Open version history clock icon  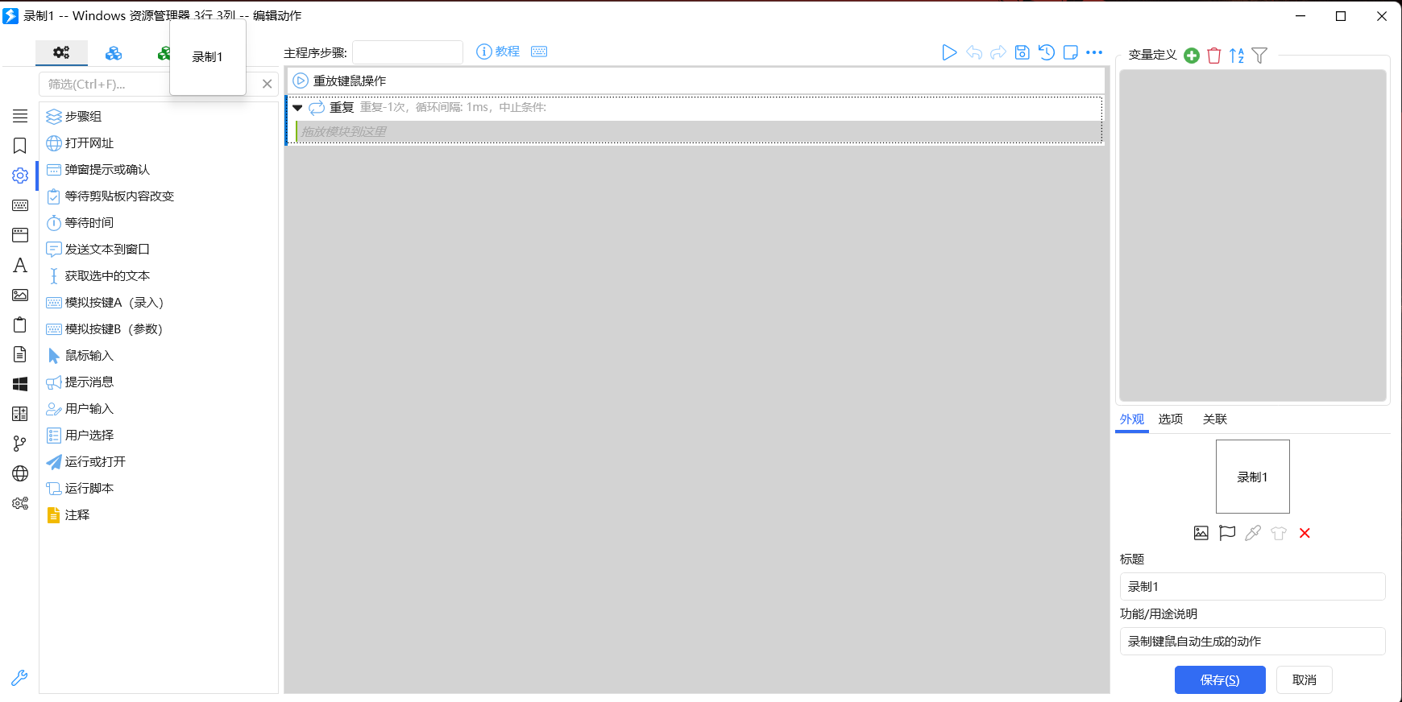[1047, 52]
